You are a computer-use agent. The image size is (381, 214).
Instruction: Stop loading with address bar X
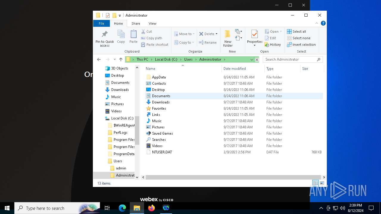(257, 59)
